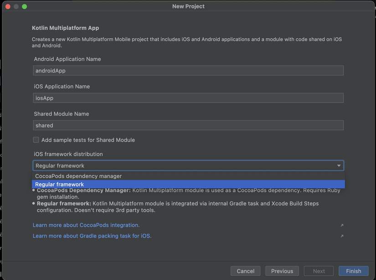Image resolution: width=376 pixels, height=280 pixels.
Task: Minimize window with the yellow traffic light
Action: click(x=16, y=6)
